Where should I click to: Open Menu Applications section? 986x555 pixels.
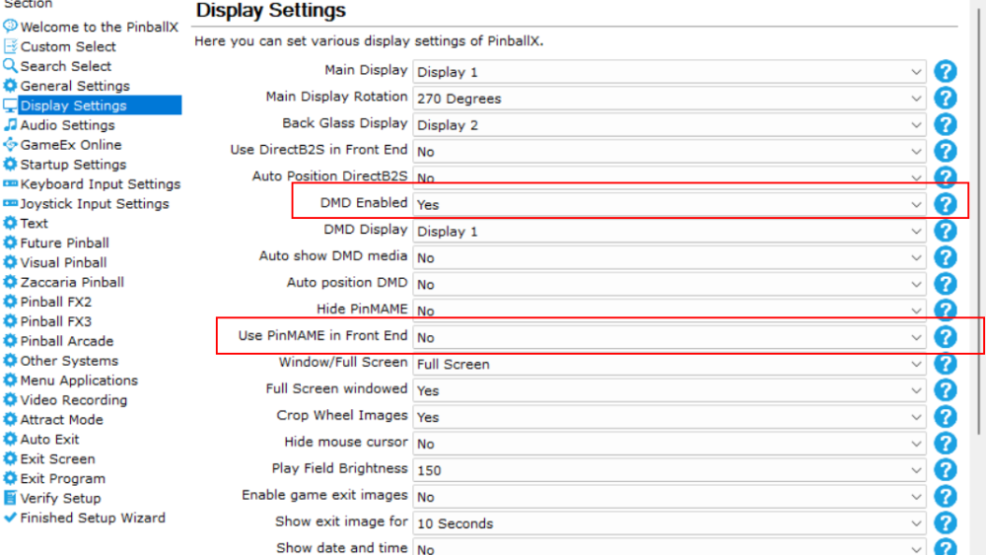[79, 381]
